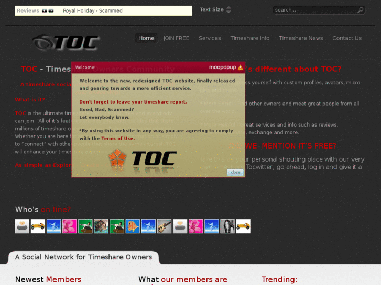Open the Services menu

click(210, 38)
